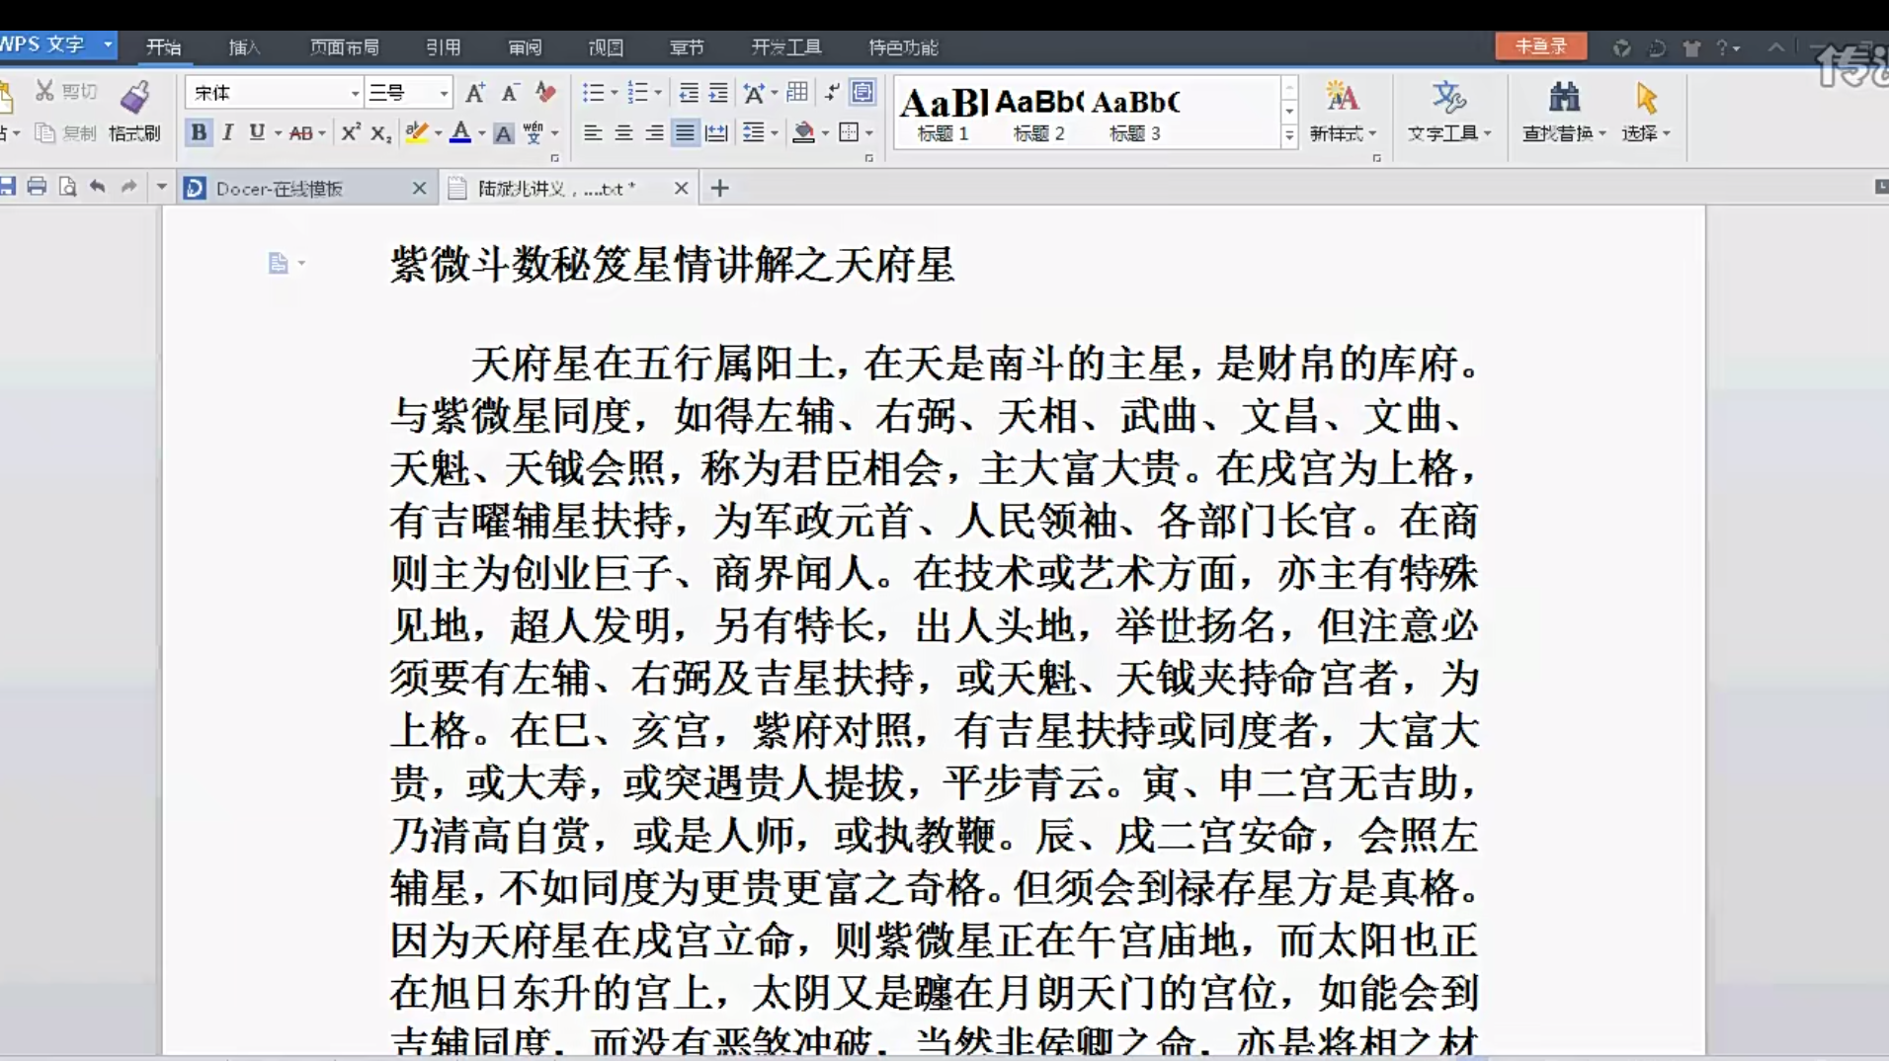Center-align the paragraph text

(x=623, y=133)
